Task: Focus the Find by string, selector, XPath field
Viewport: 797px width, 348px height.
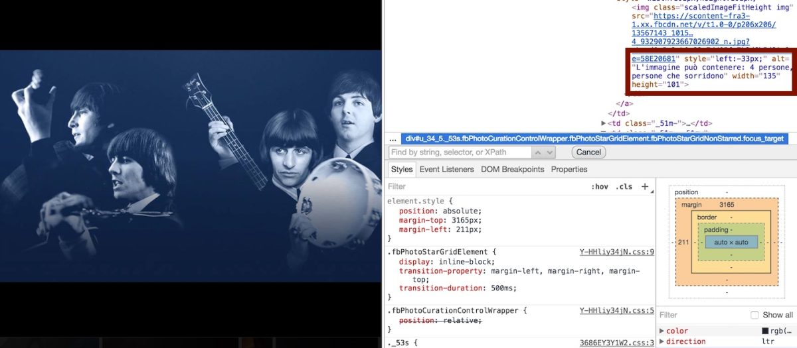Action: click(458, 152)
